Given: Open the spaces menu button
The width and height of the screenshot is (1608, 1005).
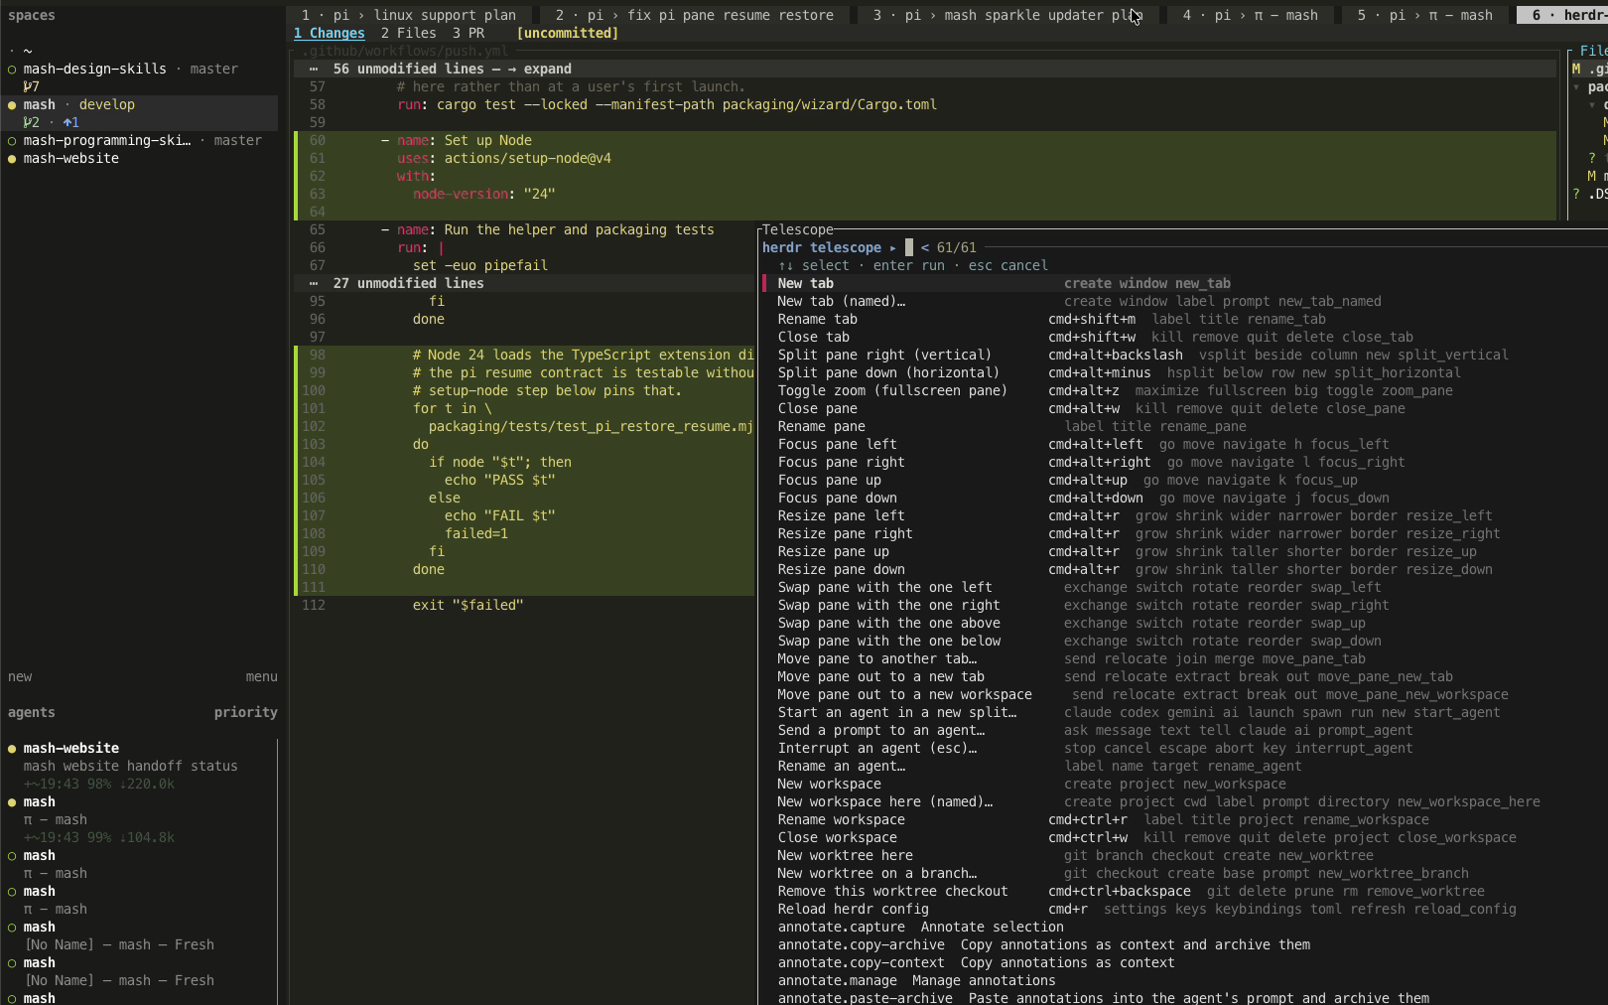Looking at the screenshot, I should point(262,676).
